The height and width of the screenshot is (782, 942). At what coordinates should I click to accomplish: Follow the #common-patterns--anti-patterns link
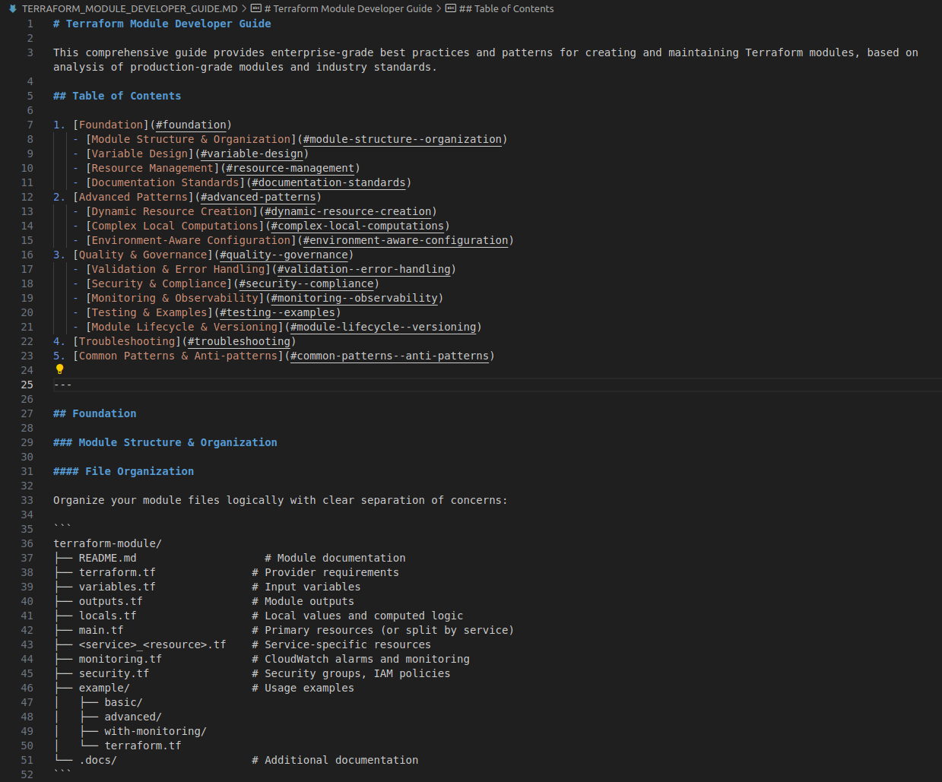[x=389, y=356]
